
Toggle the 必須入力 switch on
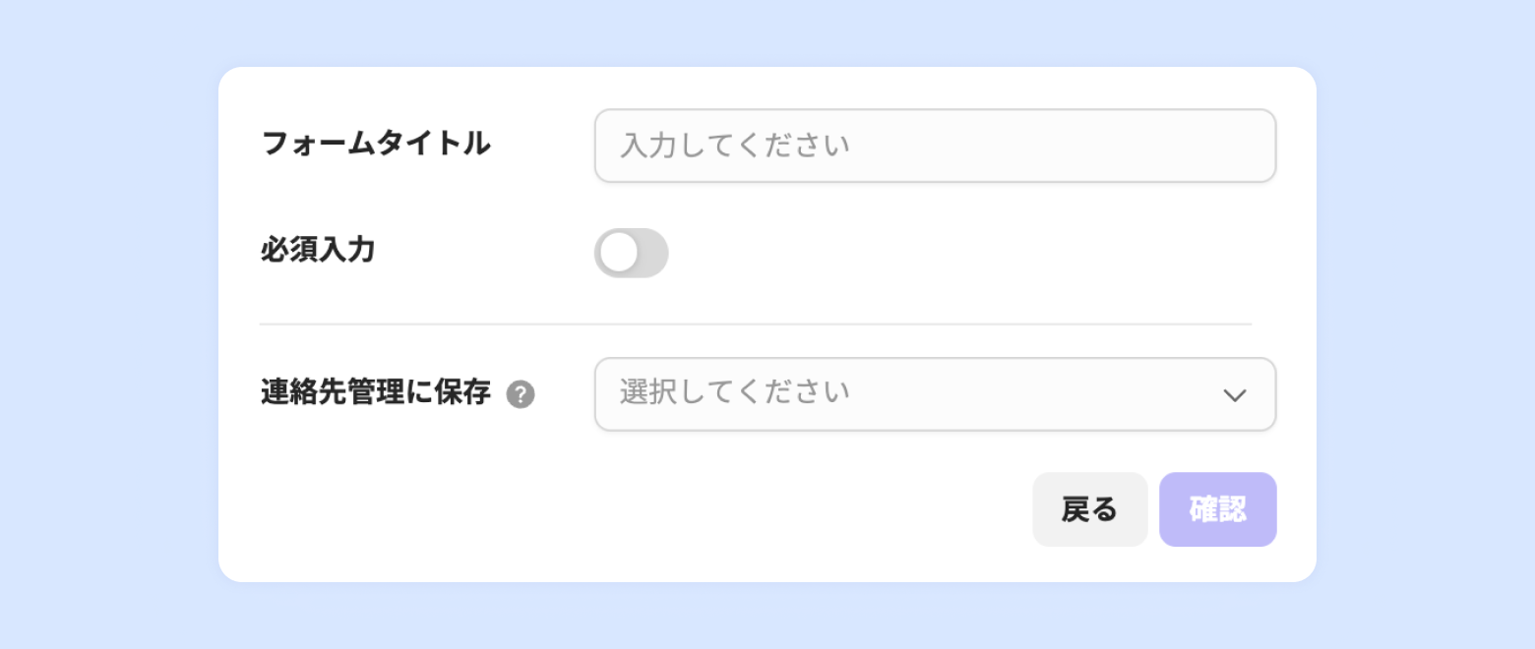631,254
